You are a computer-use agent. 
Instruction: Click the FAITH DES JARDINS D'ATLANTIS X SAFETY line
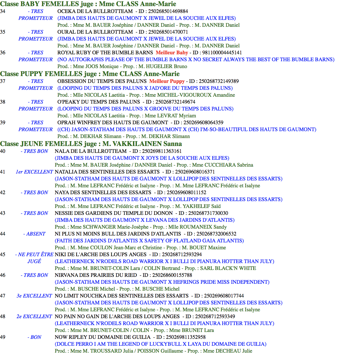[x=149, y=241]
